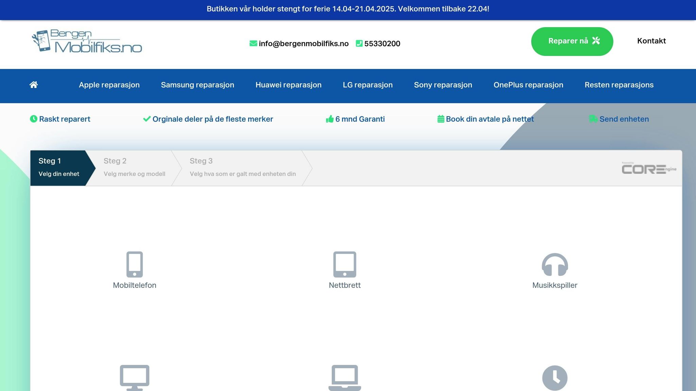Click the green phone icon

coord(359,43)
